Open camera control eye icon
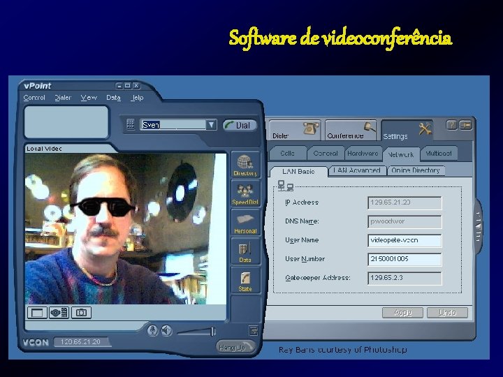 pyautogui.click(x=59, y=313)
